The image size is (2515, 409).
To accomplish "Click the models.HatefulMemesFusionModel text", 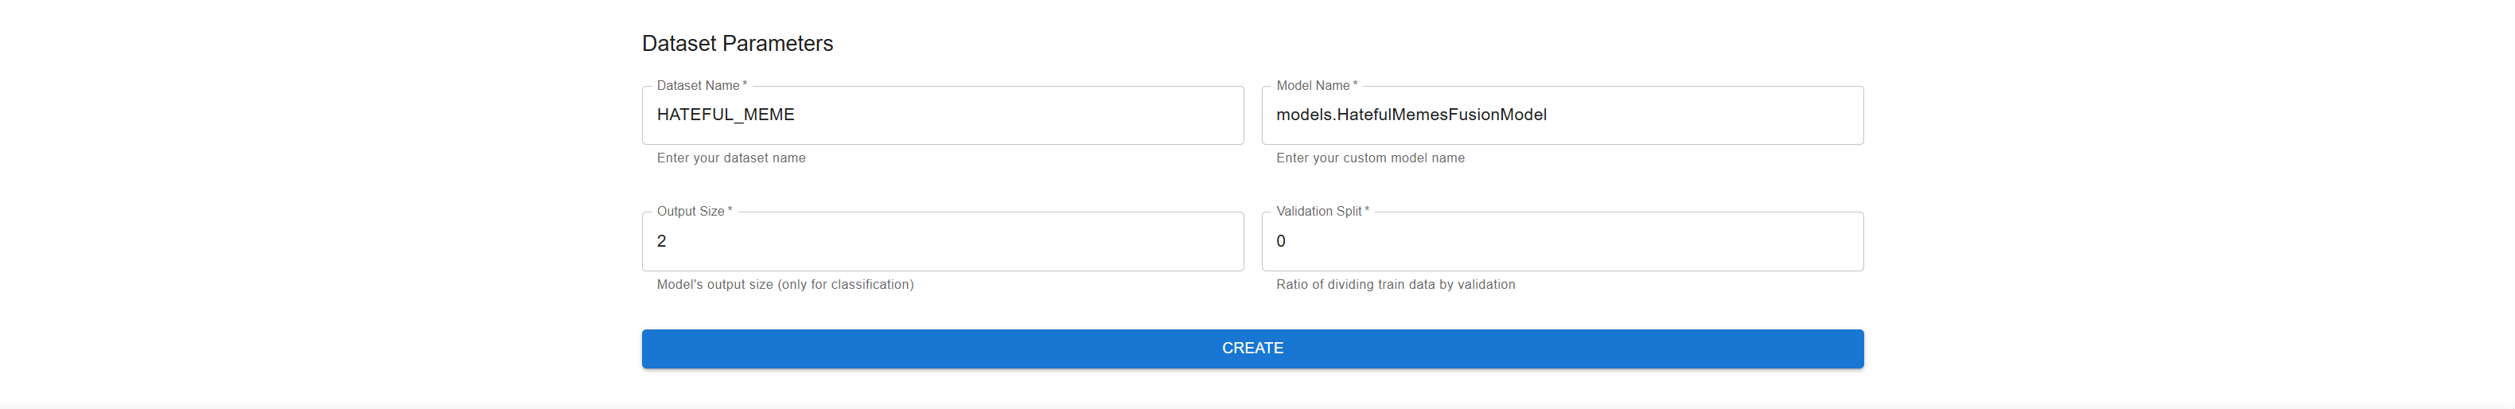I will click(1411, 115).
